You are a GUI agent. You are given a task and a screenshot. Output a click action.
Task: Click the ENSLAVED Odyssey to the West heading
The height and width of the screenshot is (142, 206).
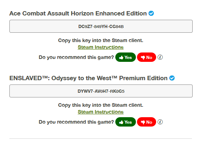[x=89, y=78]
